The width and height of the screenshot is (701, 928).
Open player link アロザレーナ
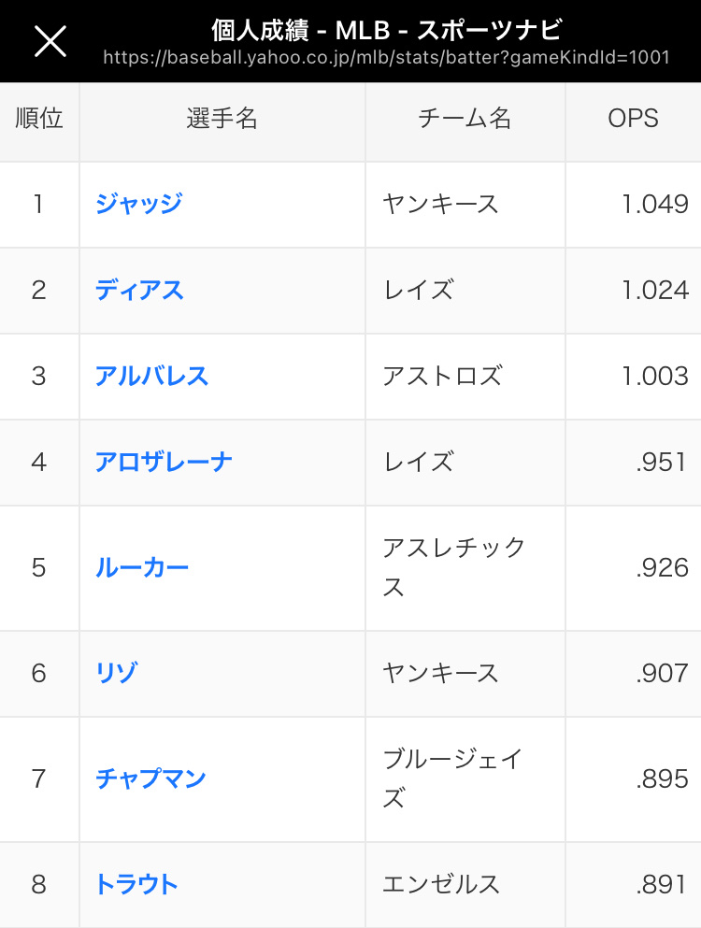164,462
